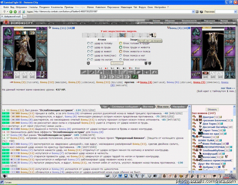
Task: Click the green Forward navigation icon
Action: pyautogui.click(x=15, y=11)
